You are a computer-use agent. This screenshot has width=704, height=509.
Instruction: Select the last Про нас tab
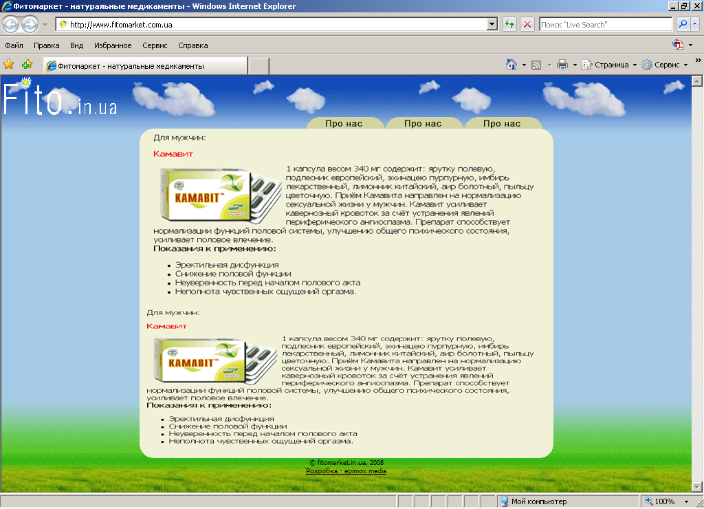(503, 124)
